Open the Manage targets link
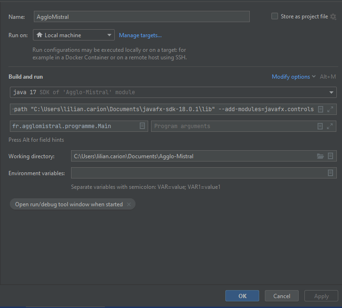The height and width of the screenshot is (308, 342). click(x=140, y=35)
